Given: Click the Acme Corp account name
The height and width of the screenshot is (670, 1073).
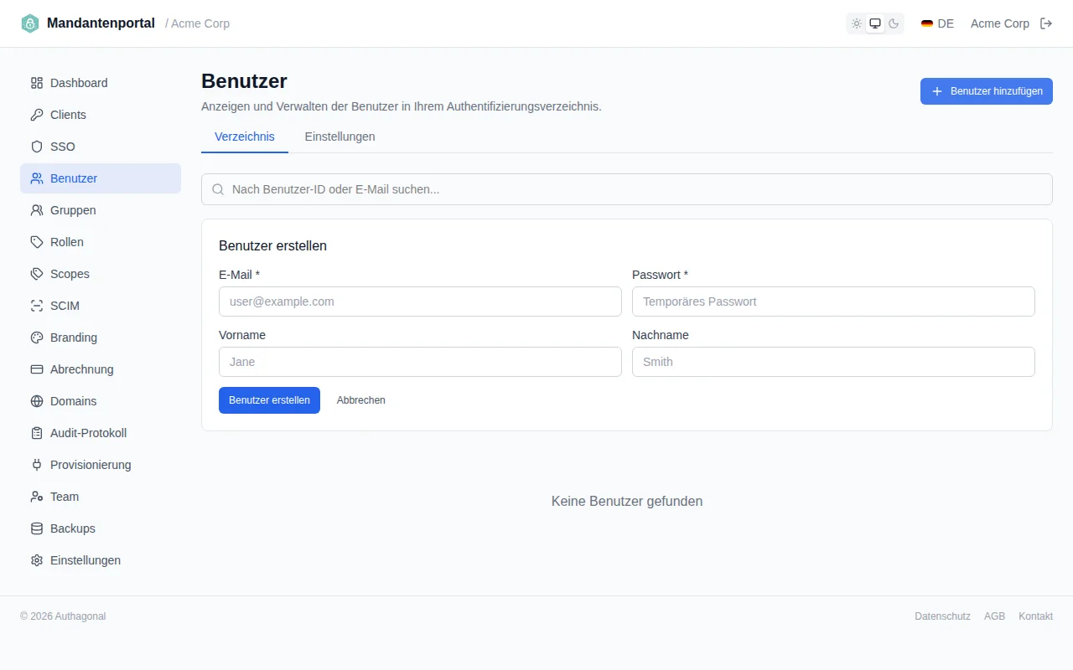Looking at the screenshot, I should pos(1000,23).
